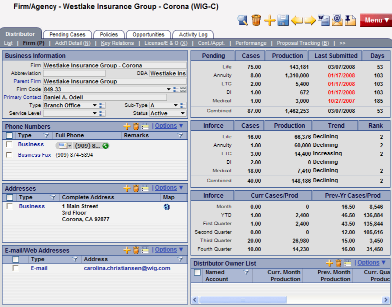Image resolution: width=392 pixels, height=307 pixels.
Task: Click the save floppy disk icon
Action: click(283, 20)
